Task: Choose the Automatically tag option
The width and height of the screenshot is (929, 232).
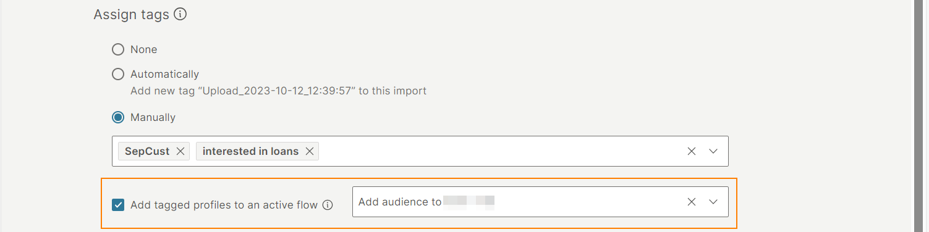Action: click(118, 74)
